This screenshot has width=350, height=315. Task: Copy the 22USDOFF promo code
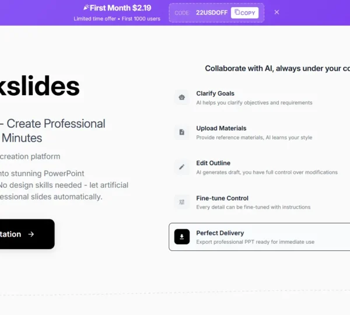(244, 12)
